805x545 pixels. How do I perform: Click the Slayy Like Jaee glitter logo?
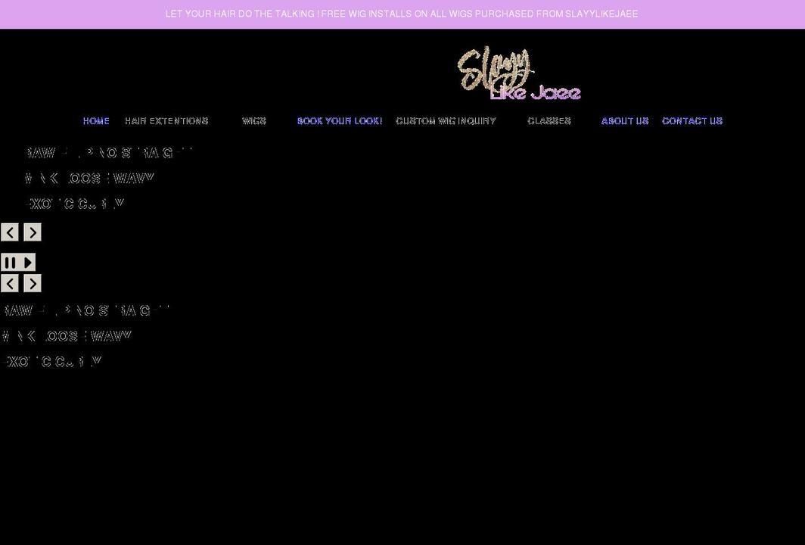[518, 72]
